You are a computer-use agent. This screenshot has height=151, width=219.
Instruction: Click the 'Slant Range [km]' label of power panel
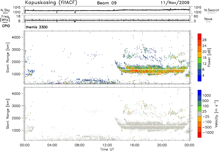tap(8, 58)
